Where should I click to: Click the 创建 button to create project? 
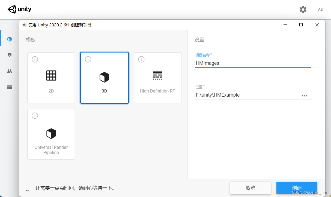click(297, 188)
